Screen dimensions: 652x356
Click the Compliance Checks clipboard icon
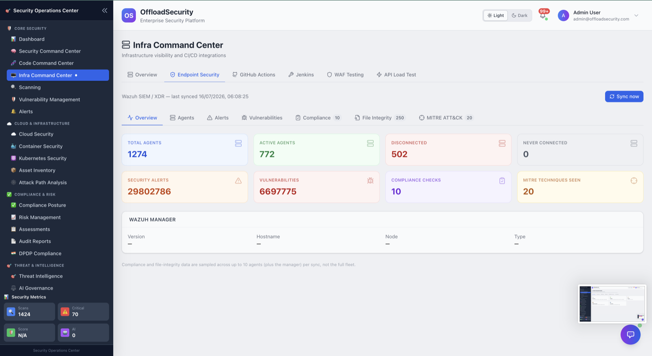tap(502, 181)
